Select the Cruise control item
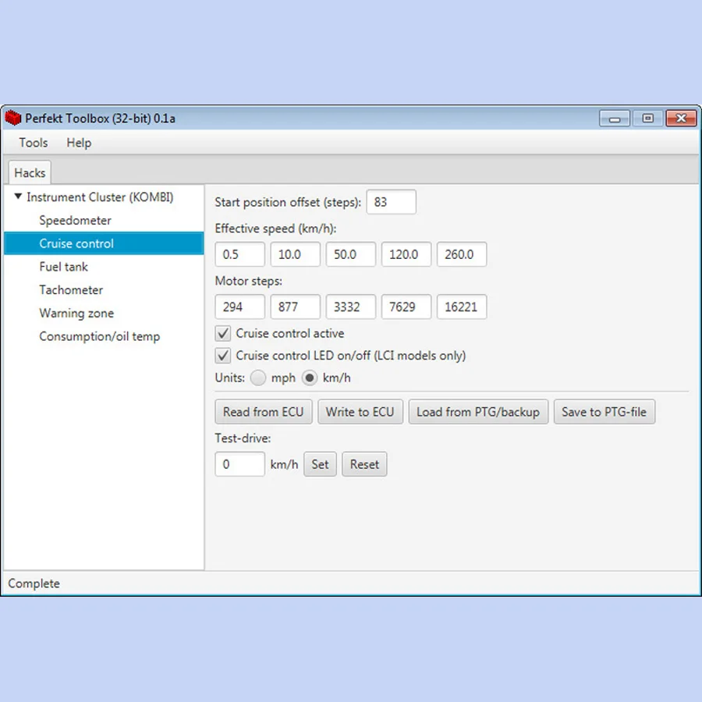 [104, 243]
